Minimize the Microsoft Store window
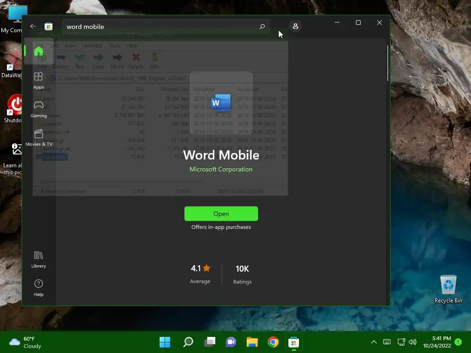This screenshot has width=471, height=353. pyautogui.click(x=337, y=23)
